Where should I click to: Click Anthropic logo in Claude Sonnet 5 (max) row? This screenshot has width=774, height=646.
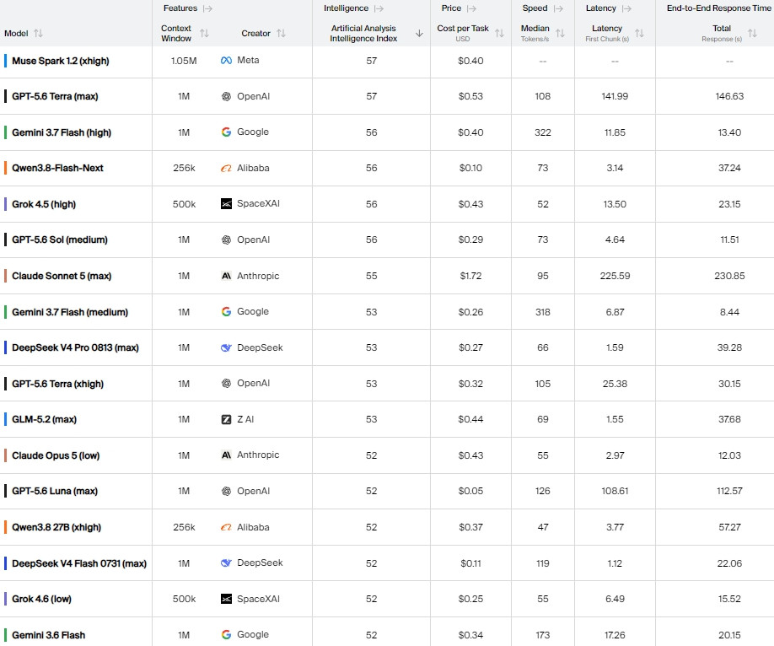[x=226, y=276]
